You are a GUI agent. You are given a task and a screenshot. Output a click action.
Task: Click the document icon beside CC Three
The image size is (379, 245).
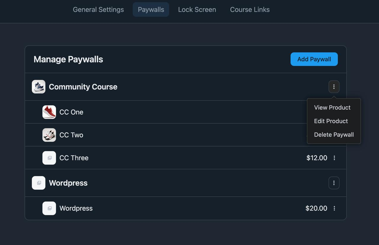click(x=49, y=158)
